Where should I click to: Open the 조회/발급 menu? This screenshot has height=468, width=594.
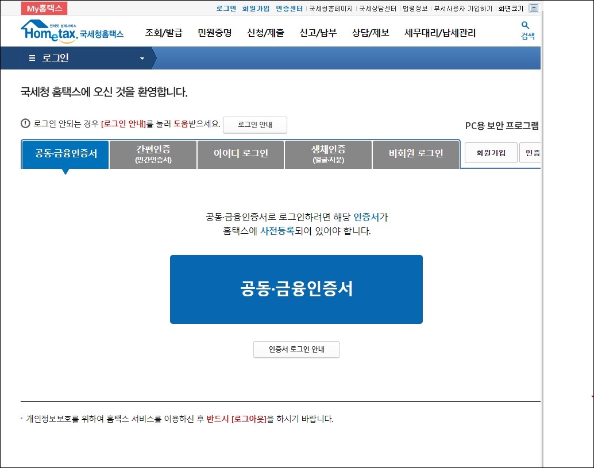point(164,33)
